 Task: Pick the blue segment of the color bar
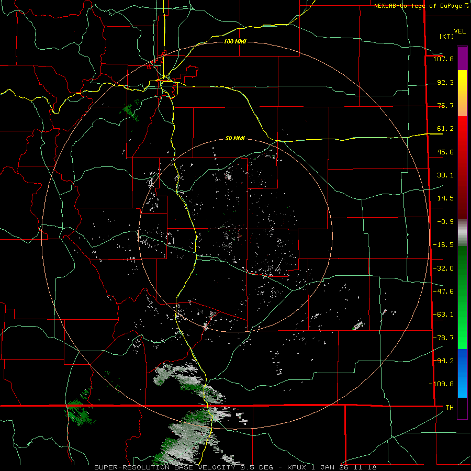click(x=462, y=373)
